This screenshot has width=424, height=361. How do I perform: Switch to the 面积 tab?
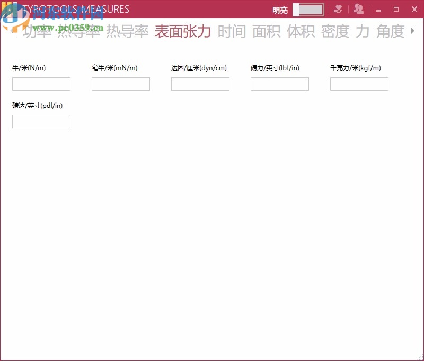click(267, 31)
